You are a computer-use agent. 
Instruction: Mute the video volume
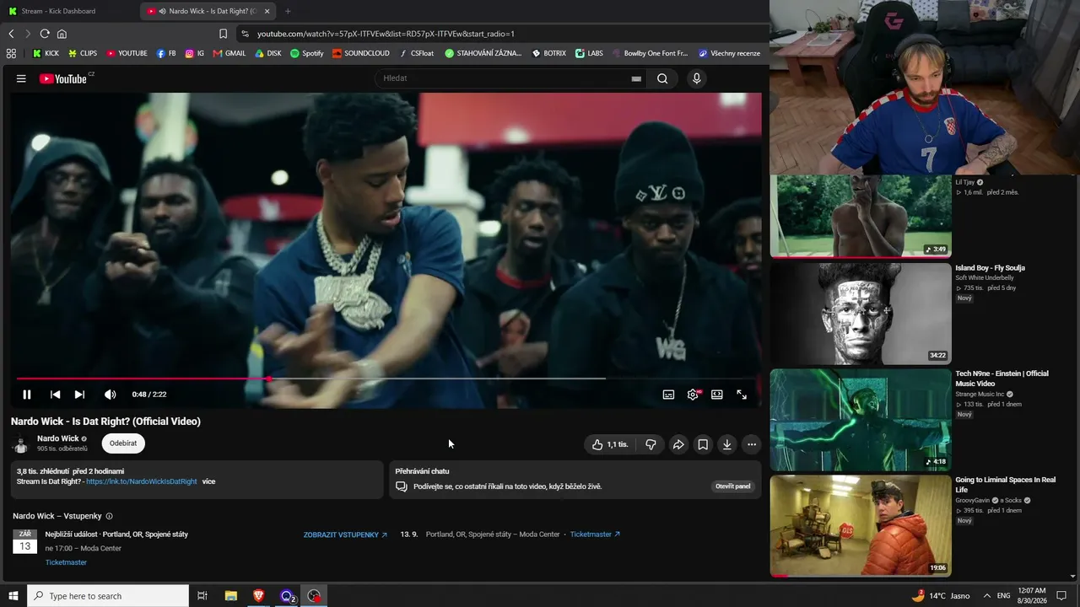(110, 395)
